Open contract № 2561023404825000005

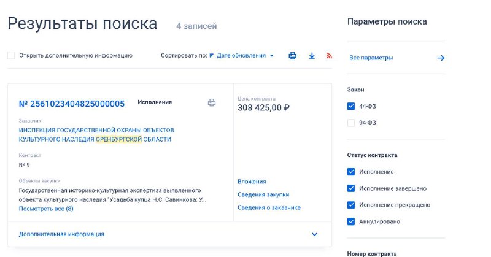click(x=72, y=104)
